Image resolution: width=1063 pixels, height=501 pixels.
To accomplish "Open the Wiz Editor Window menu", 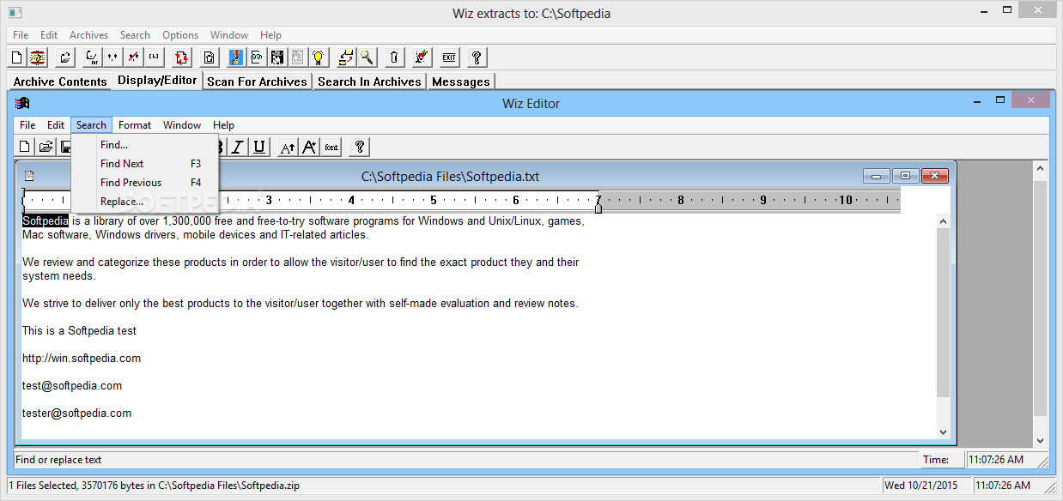I will click(x=182, y=125).
